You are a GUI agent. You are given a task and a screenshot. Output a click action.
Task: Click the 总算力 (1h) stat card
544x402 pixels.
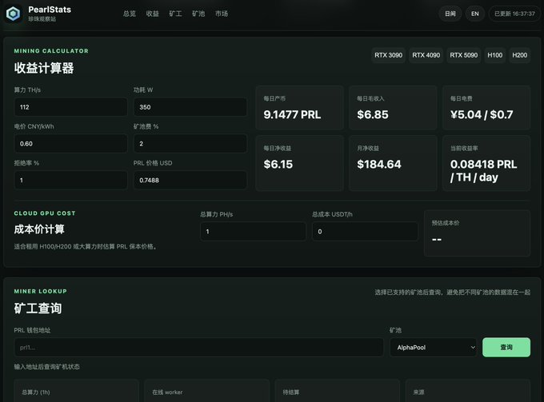(76, 391)
